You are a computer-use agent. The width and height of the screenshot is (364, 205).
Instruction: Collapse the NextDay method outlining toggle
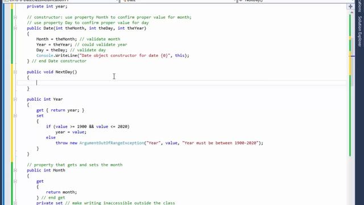point(15,72)
